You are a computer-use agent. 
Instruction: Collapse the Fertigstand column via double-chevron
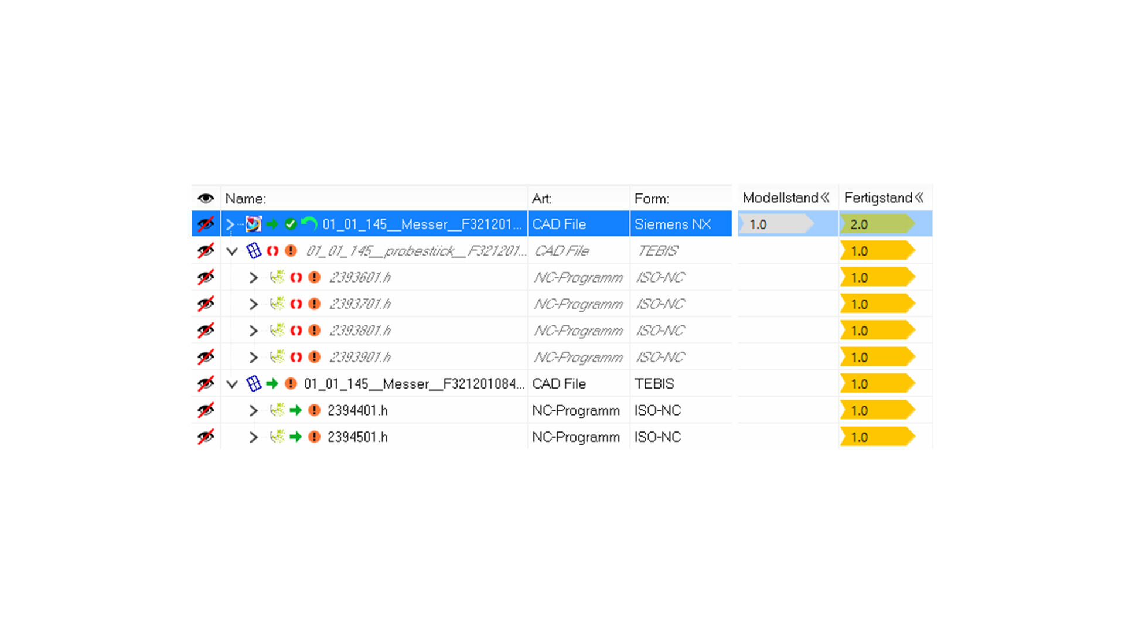point(919,198)
